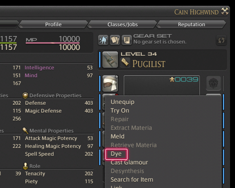This screenshot has width=235, height=188.
Task: Click the update gear set arrows icon
Action: tap(221, 40)
